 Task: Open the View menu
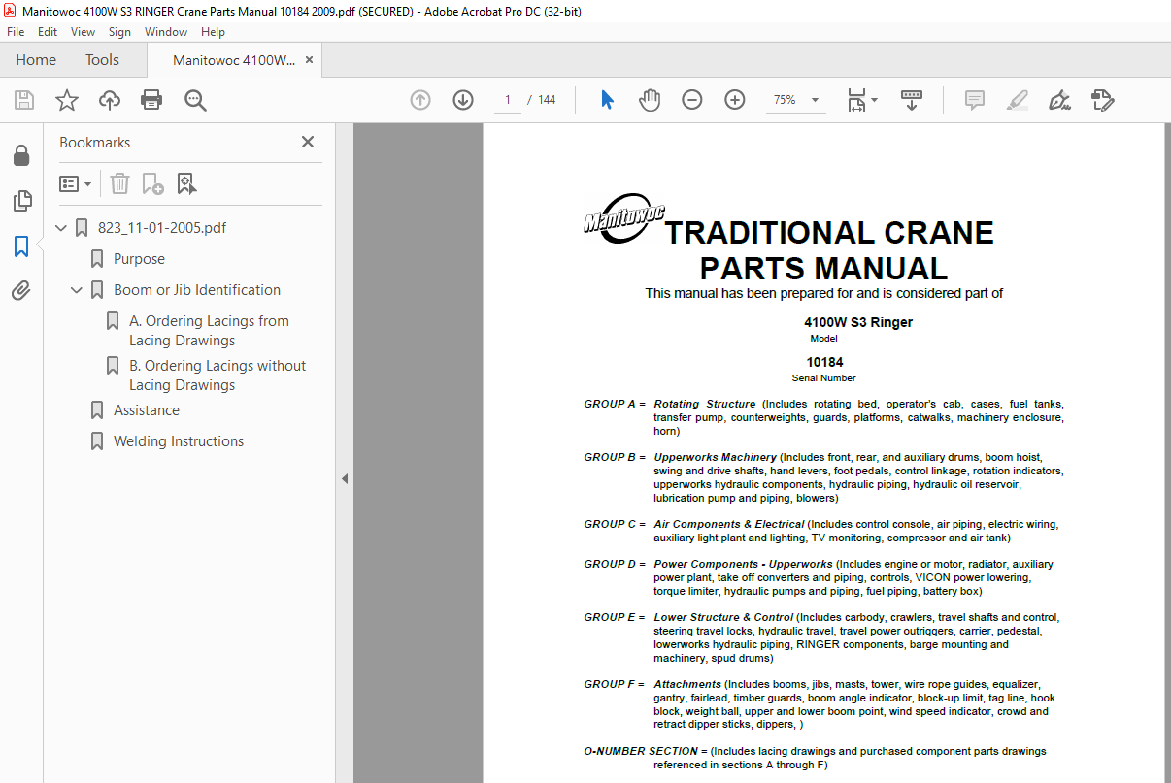coord(83,32)
